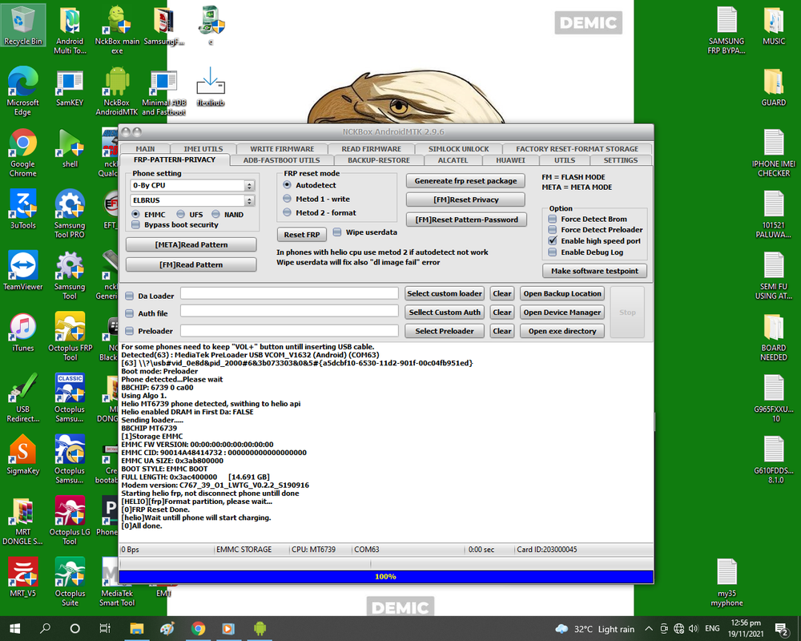Tick the Wipe userdata checkbox
Screen dimensions: 801x641
pos(337,232)
